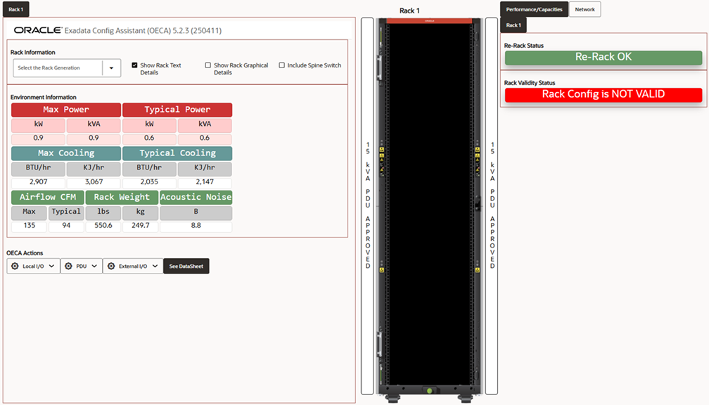Viewport: 709px width, 405px height.
Task: Click the black rack interior image
Action: [x=429, y=203]
